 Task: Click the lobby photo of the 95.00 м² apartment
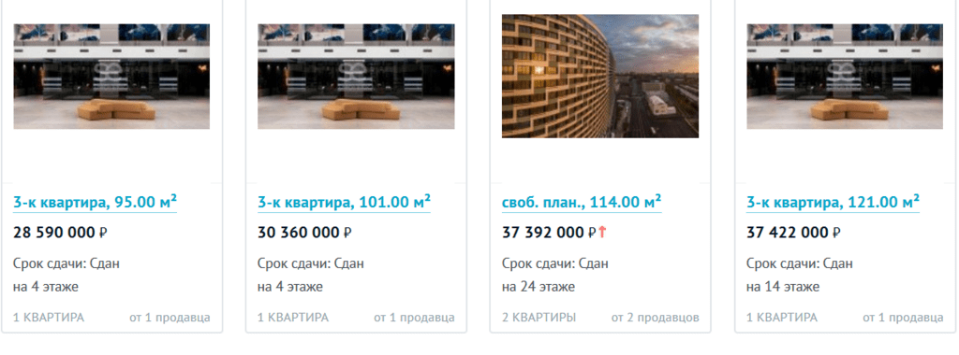(x=111, y=77)
